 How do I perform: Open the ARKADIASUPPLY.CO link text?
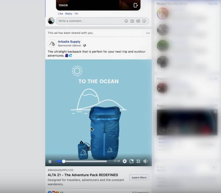click(61, 170)
